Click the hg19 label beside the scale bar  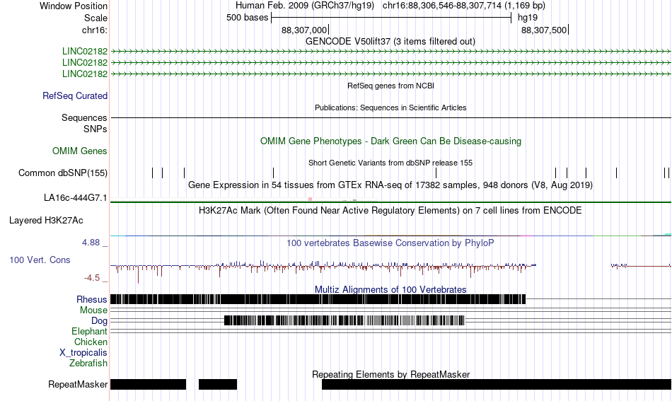coord(528,18)
